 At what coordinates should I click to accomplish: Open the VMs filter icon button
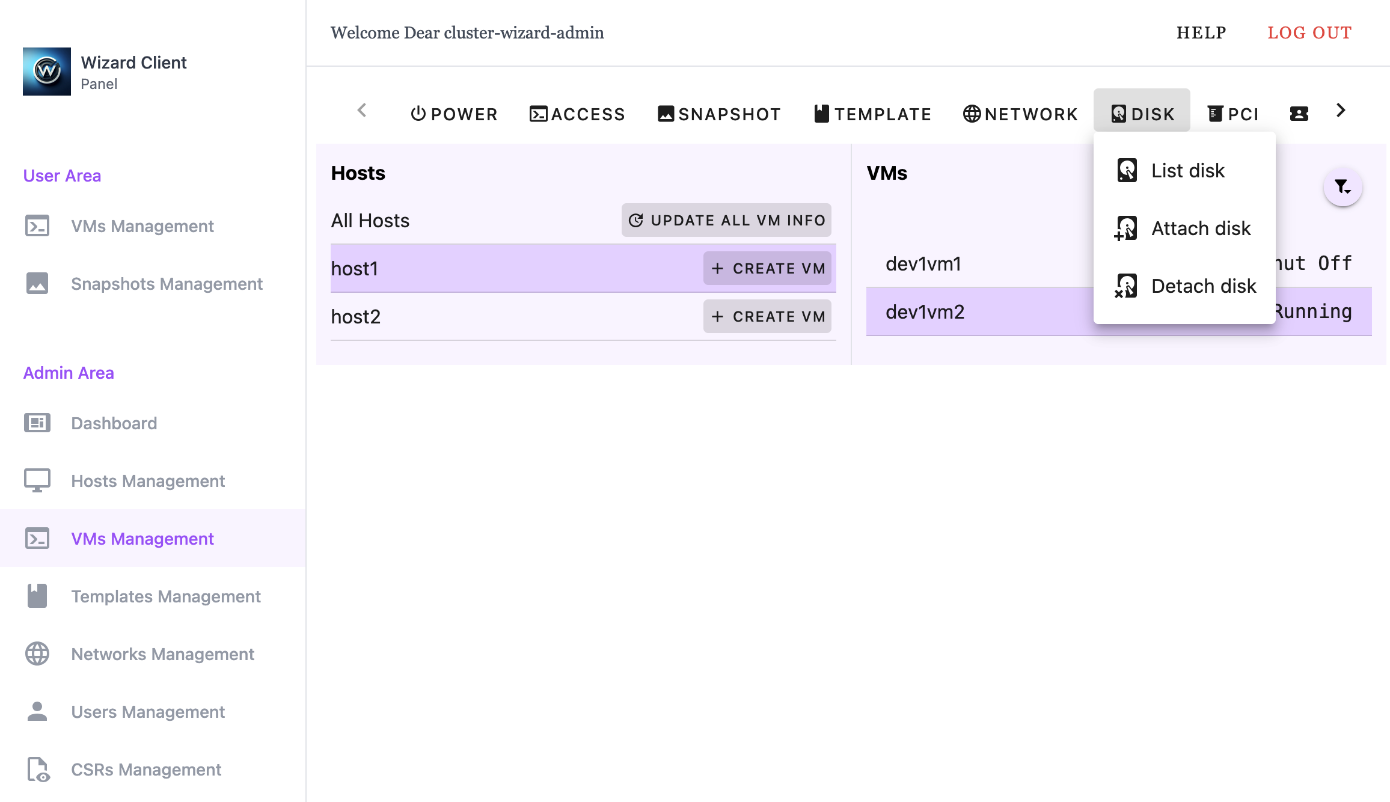pos(1343,187)
